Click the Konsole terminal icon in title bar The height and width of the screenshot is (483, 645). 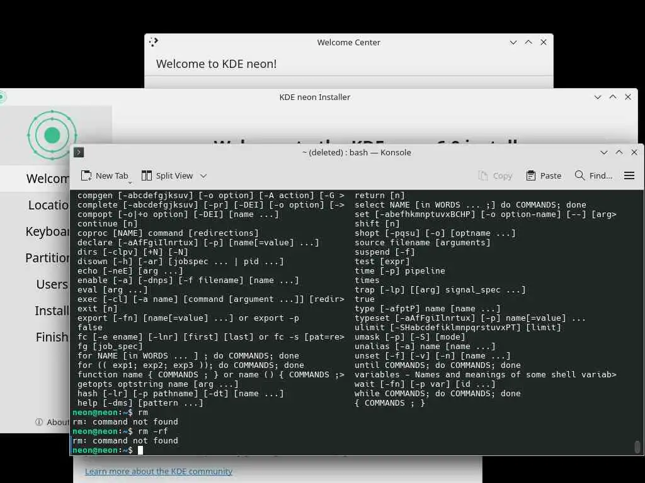[x=79, y=152]
